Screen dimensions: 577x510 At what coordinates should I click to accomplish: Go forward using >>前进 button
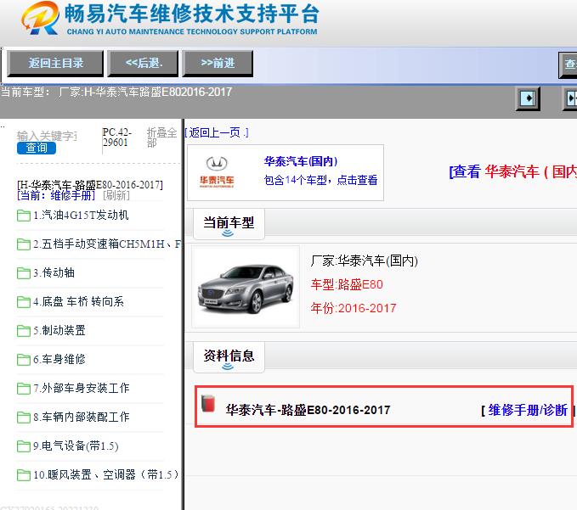218,64
